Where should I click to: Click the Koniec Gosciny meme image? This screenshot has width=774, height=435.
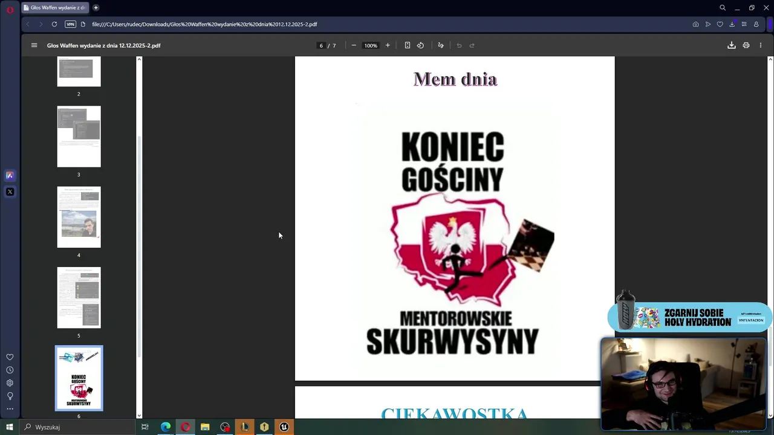pyautogui.click(x=457, y=242)
